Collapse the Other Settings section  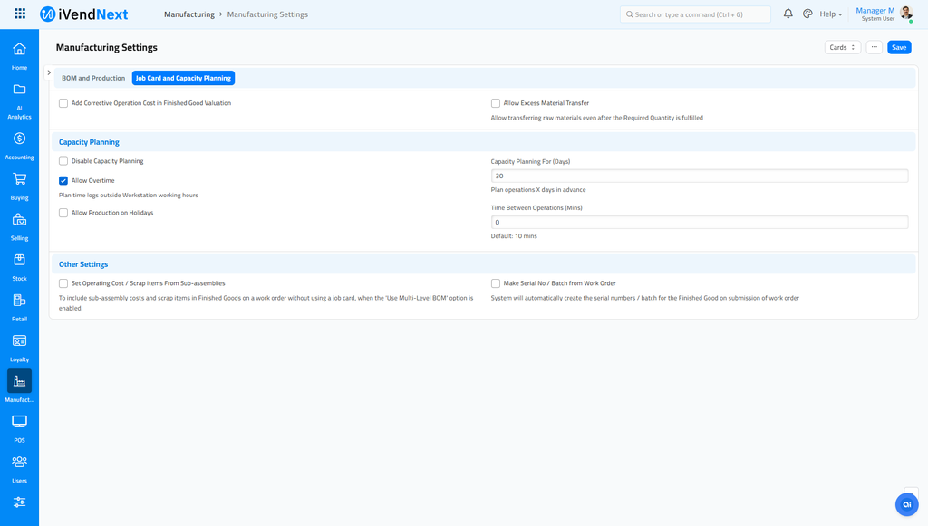point(83,264)
